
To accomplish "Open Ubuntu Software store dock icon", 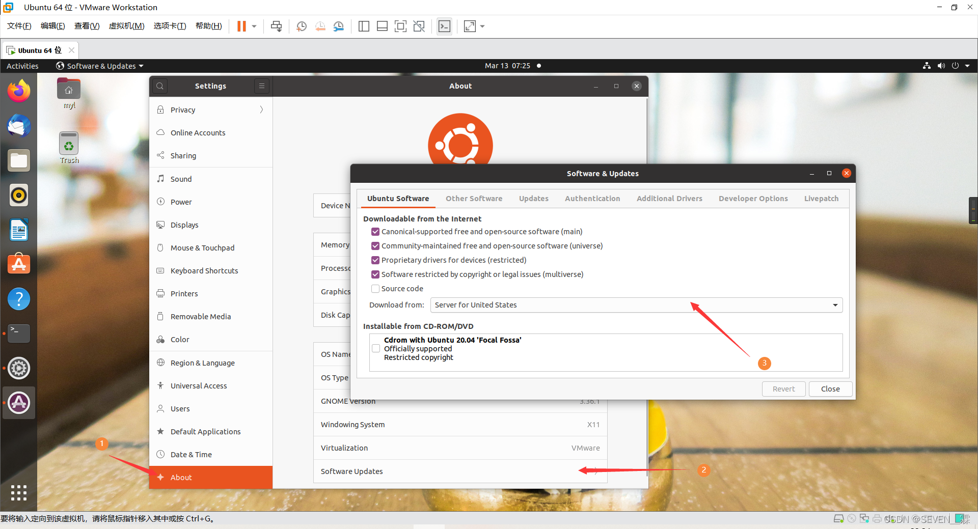I will tap(19, 264).
